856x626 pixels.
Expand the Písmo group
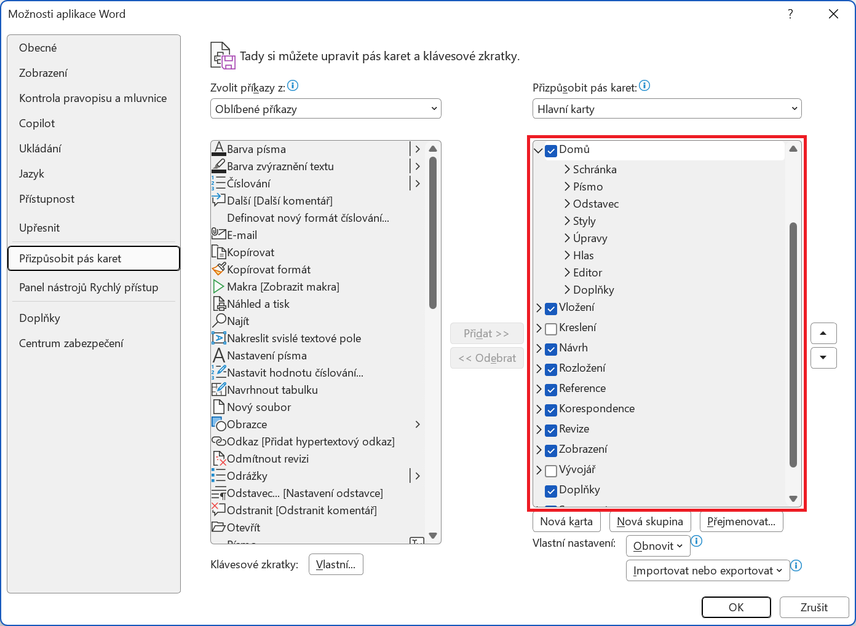click(x=567, y=187)
